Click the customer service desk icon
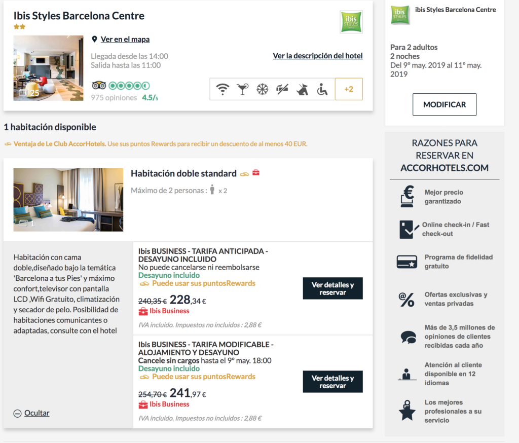The width and height of the screenshot is (519, 443). 407,374
